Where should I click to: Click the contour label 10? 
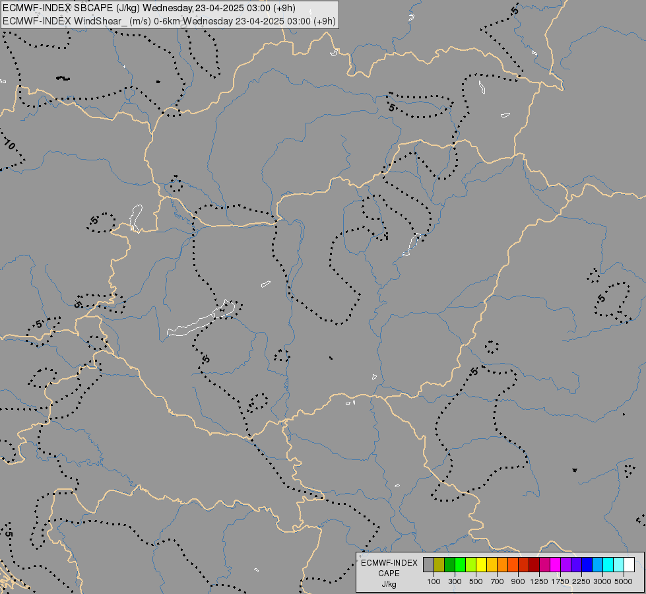pyautogui.click(x=9, y=145)
